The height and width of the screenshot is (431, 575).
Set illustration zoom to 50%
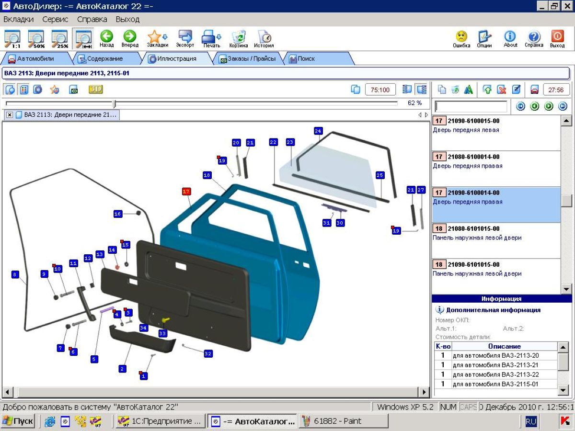(36, 39)
